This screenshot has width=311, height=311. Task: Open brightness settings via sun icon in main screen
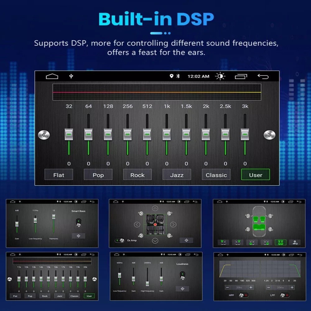pyautogui.click(x=220, y=76)
